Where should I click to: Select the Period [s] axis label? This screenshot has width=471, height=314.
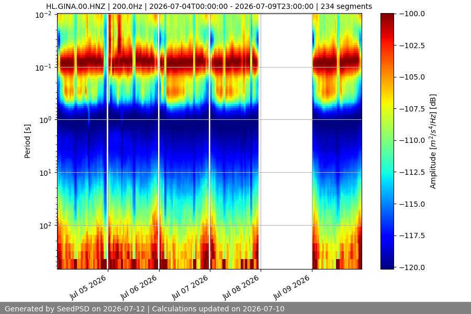(x=27, y=141)
